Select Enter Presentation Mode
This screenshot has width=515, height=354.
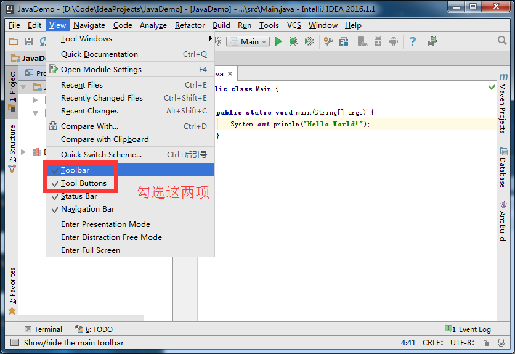(130, 224)
